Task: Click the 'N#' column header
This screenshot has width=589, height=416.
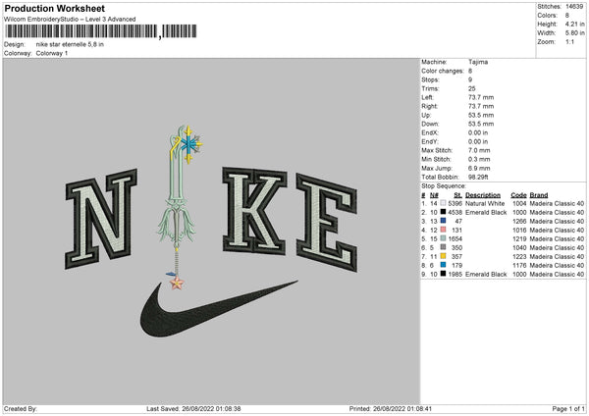Action: pyautogui.click(x=434, y=195)
